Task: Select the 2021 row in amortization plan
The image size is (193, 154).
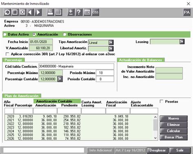Action: [79, 120]
